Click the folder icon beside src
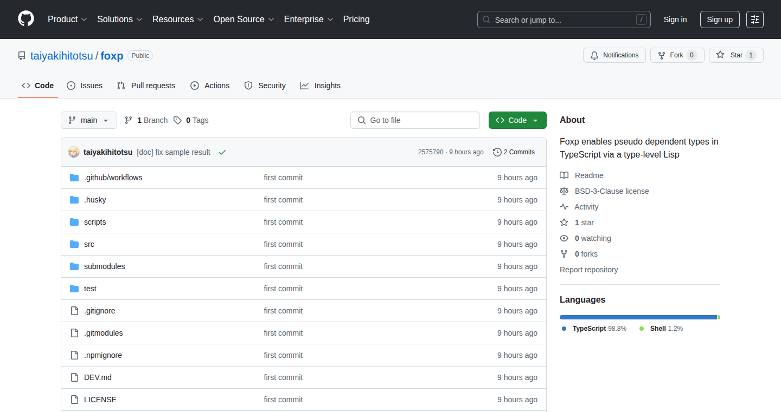781x412 pixels. pos(74,244)
